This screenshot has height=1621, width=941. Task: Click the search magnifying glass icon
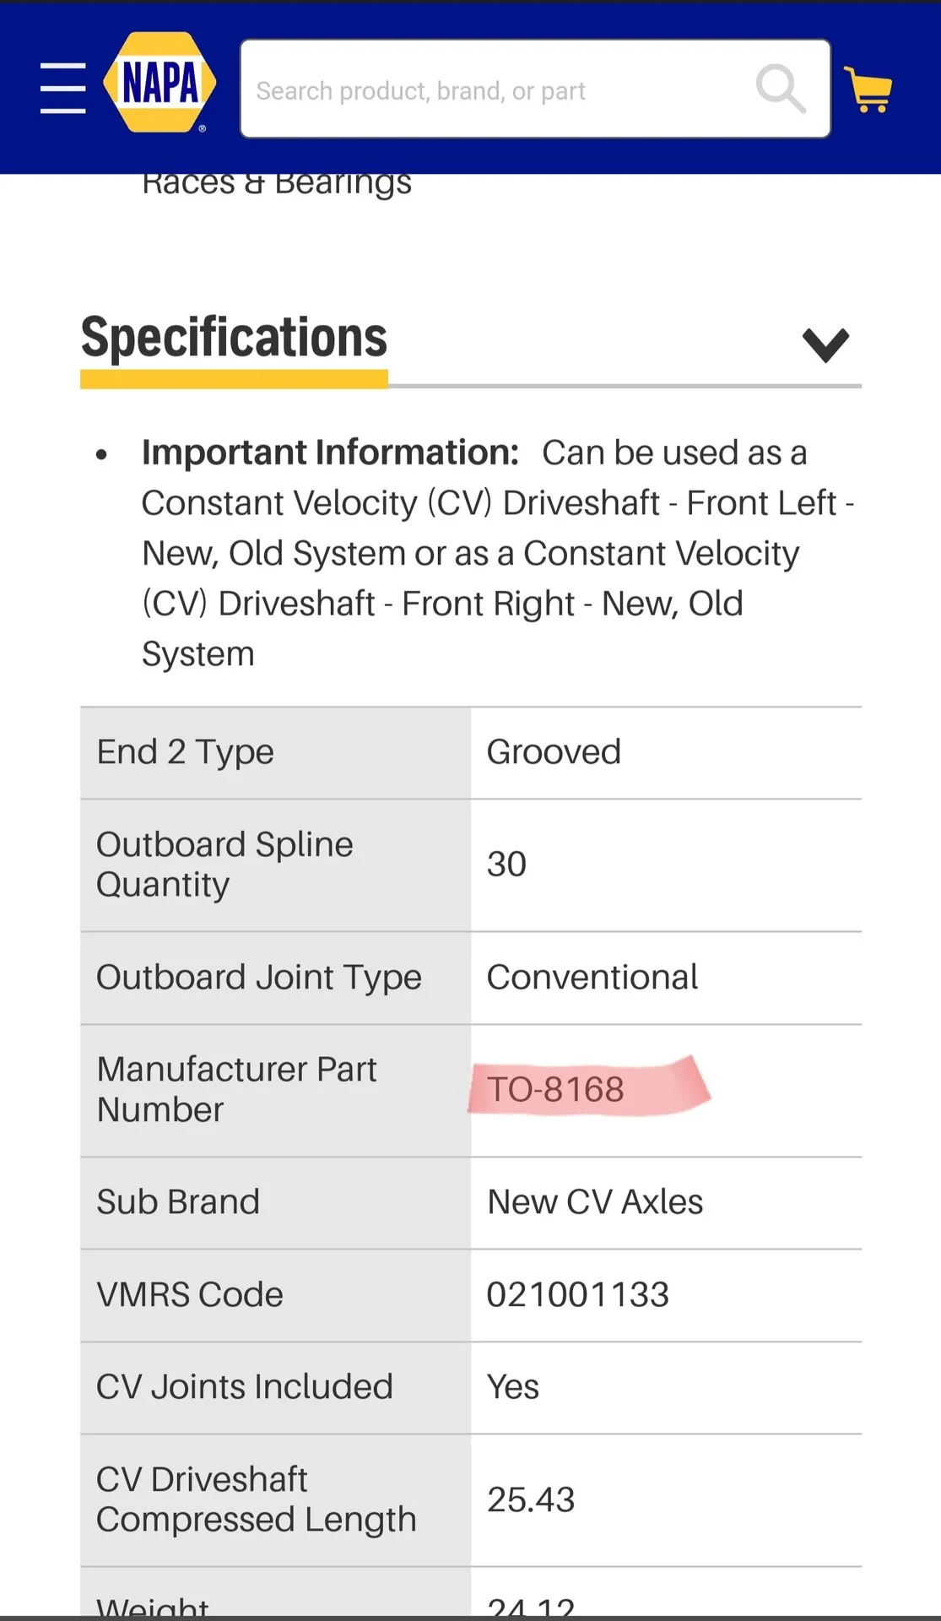[780, 89]
